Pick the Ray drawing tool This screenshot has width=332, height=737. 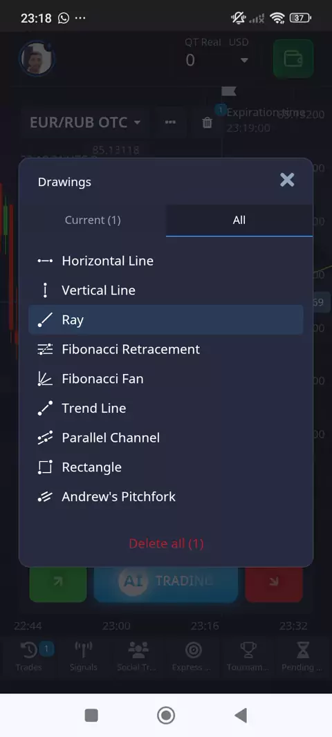(165, 319)
